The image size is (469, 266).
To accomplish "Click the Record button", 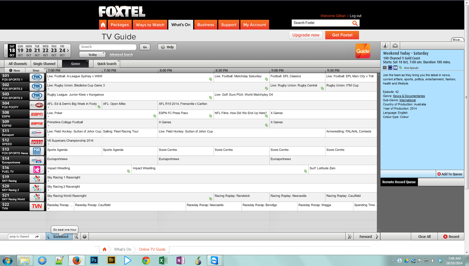I will [x=451, y=236].
